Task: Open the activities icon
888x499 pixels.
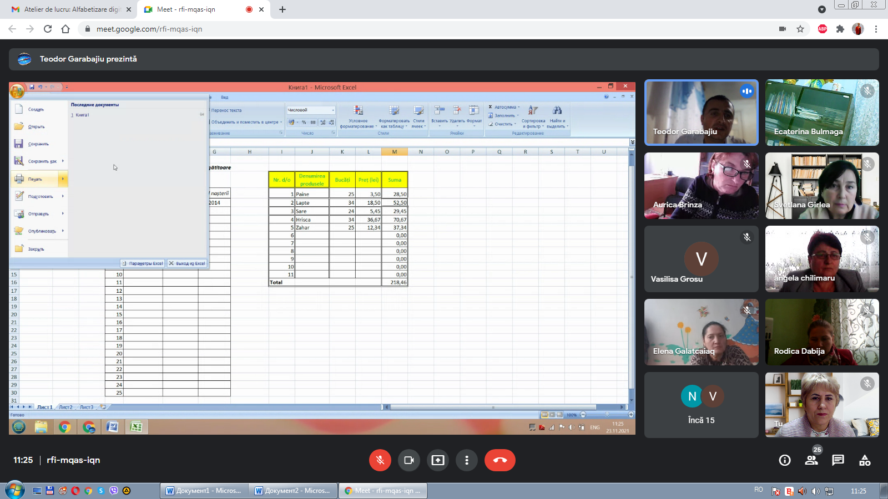Action: coord(865,460)
